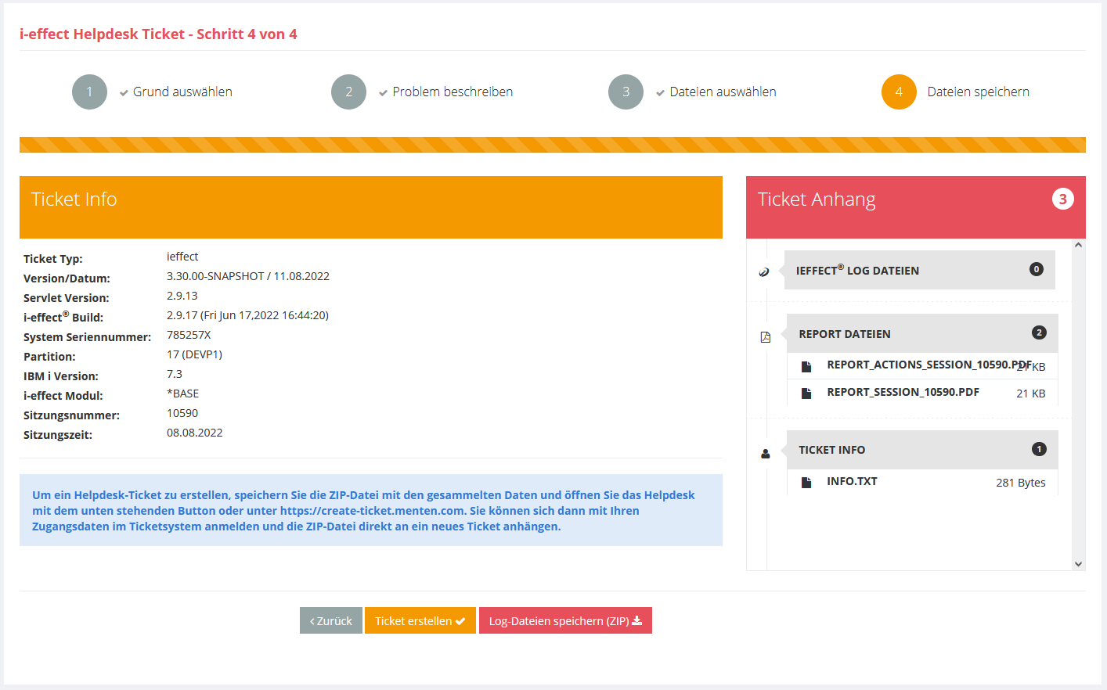Viewport: 1107px width, 690px height.
Task: Click file icon next to REPORT_SESSION_10590.PDF
Action: click(806, 394)
